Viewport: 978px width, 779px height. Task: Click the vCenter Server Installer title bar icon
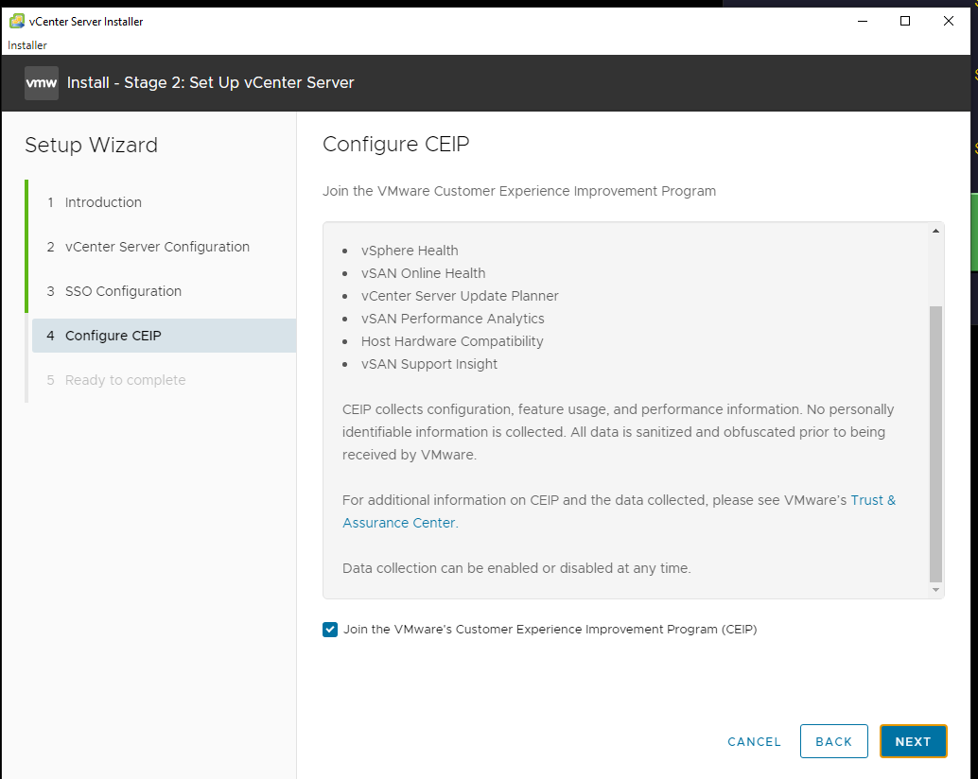click(17, 21)
